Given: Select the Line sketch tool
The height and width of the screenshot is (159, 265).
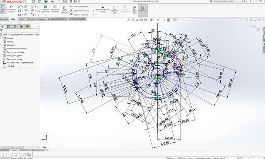Looking at the screenshot, I should click(x=19, y=7).
